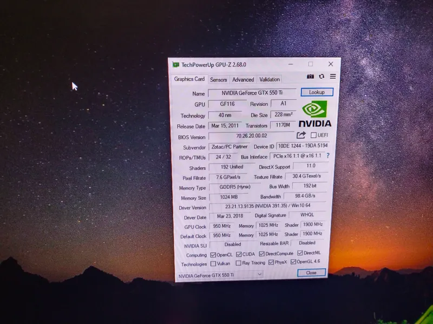Click the Default Clock row Memory 1025 MHz field
This screenshot has height=324, width=433.
[x=268, y=234]
